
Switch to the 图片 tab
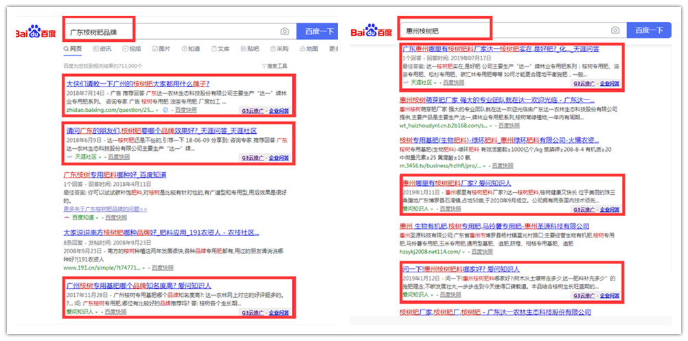point(161,49)
